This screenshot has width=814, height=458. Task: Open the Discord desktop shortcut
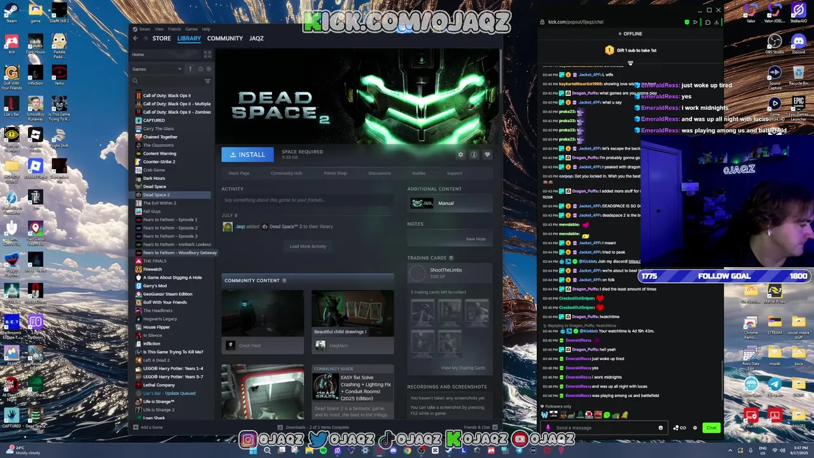coord(798,45)
